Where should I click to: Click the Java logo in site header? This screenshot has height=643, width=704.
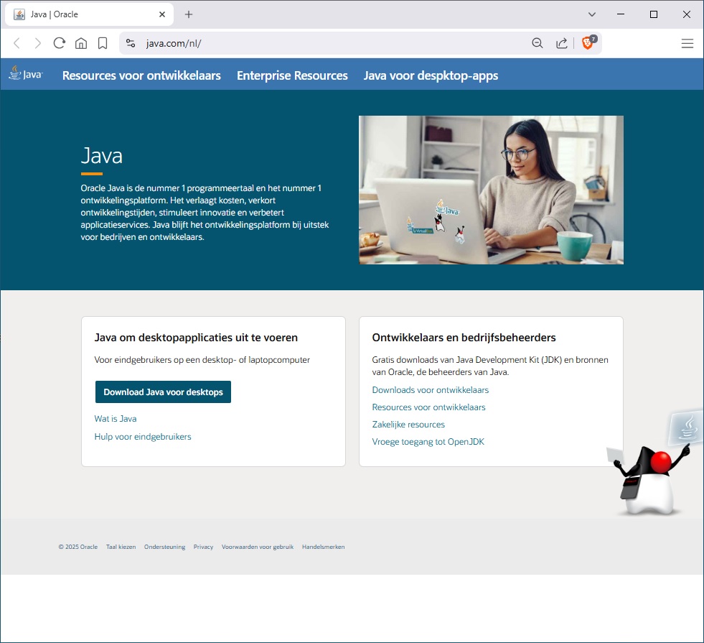[x=26, y=74]
